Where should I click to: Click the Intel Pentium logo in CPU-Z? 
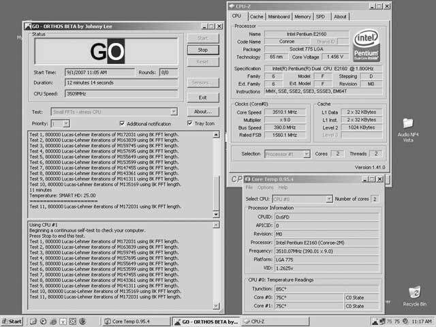coord(367,46)
